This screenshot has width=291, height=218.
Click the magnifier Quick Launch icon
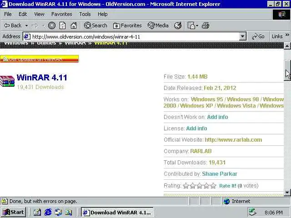pos(69,212)
